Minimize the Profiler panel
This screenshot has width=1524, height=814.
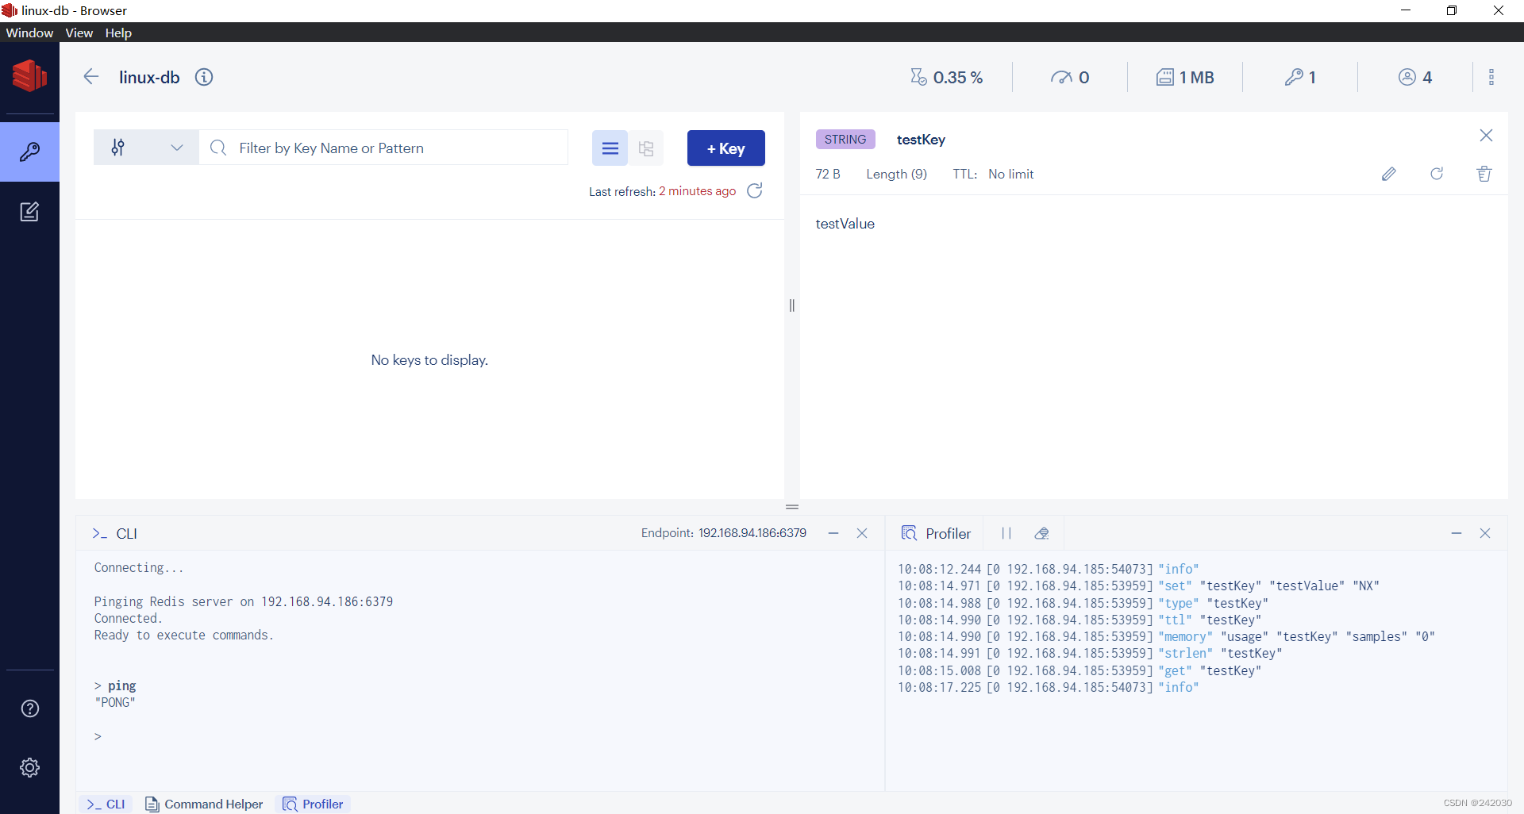click(x=1457, y=533)
